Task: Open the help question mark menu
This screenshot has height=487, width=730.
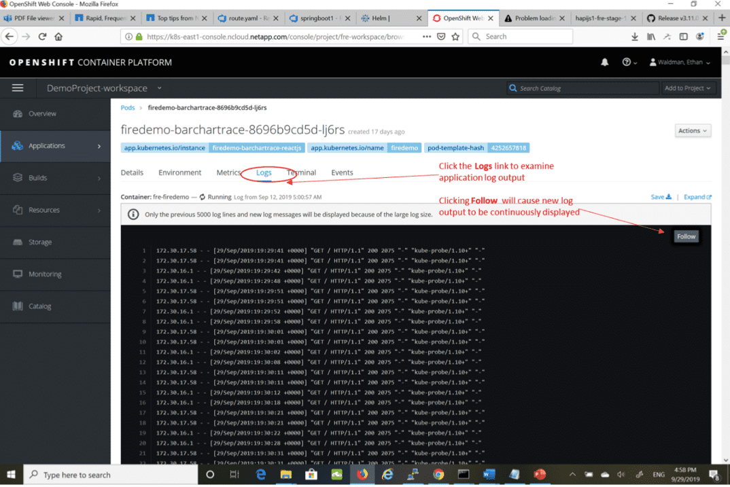Action: [629, 62]
